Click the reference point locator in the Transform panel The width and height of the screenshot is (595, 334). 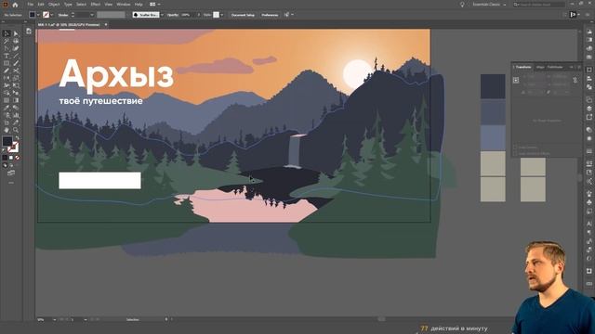coord(516,80)
